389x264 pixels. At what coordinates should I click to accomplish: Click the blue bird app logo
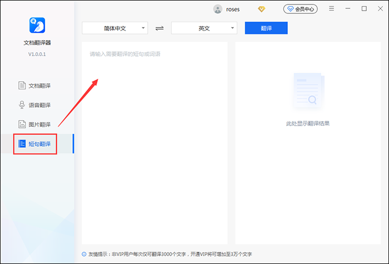pyautogui.click(x=37, y=25)
